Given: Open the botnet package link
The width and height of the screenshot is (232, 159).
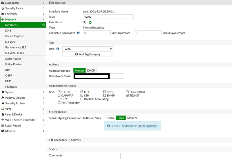Looking at the screenshot, I should click(147, 126).
